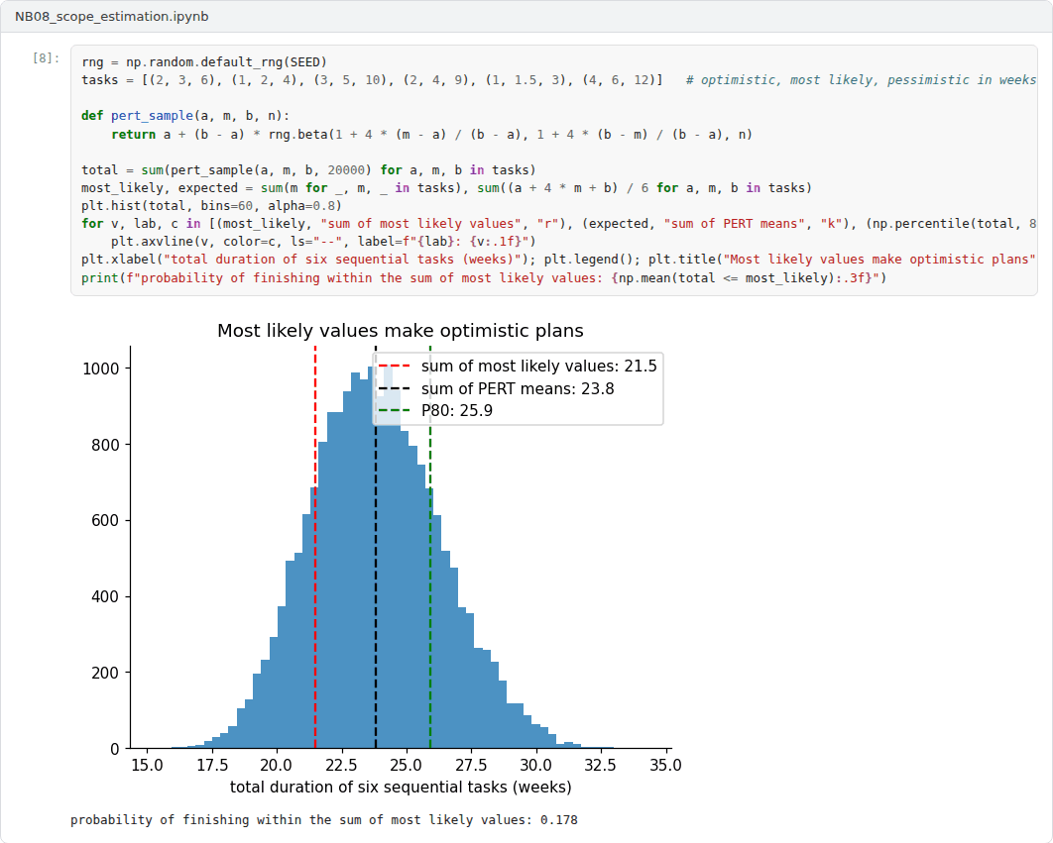Click the 'optimistic, most likely, pessimistic' comment

point(861,80)
